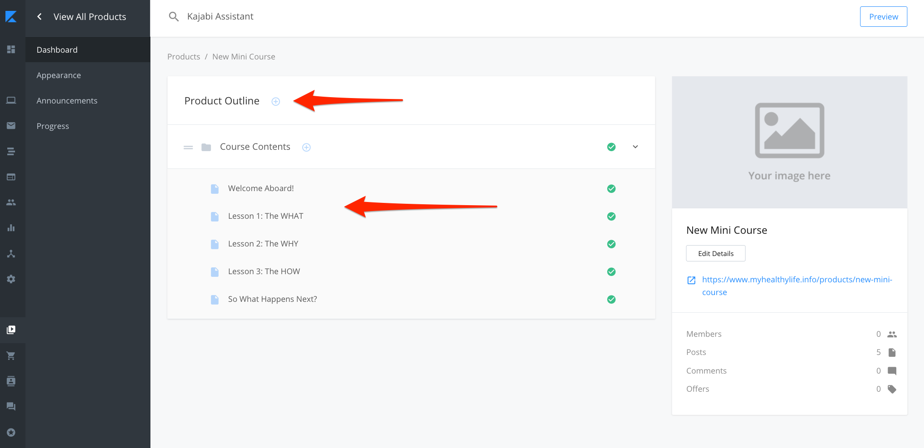Open the Settings gear icon in sidebar
924x448 pixels.
11,279
